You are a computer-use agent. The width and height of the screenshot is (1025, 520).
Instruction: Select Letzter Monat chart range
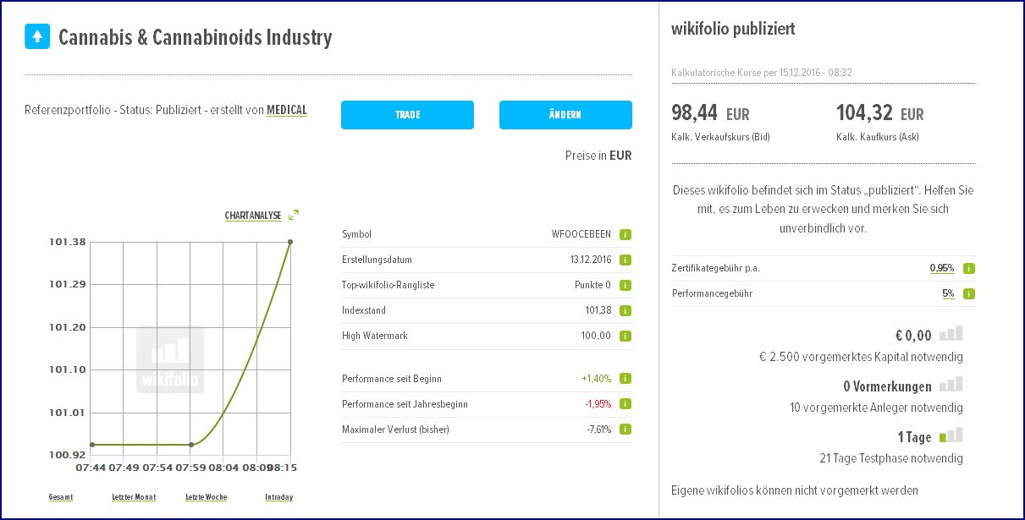pyautogui.click(x=134, y=497)
